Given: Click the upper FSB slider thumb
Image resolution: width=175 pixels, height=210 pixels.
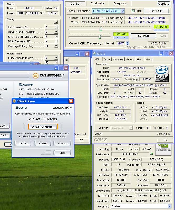Looking at the screenshot, I should [x=101, y=29].
